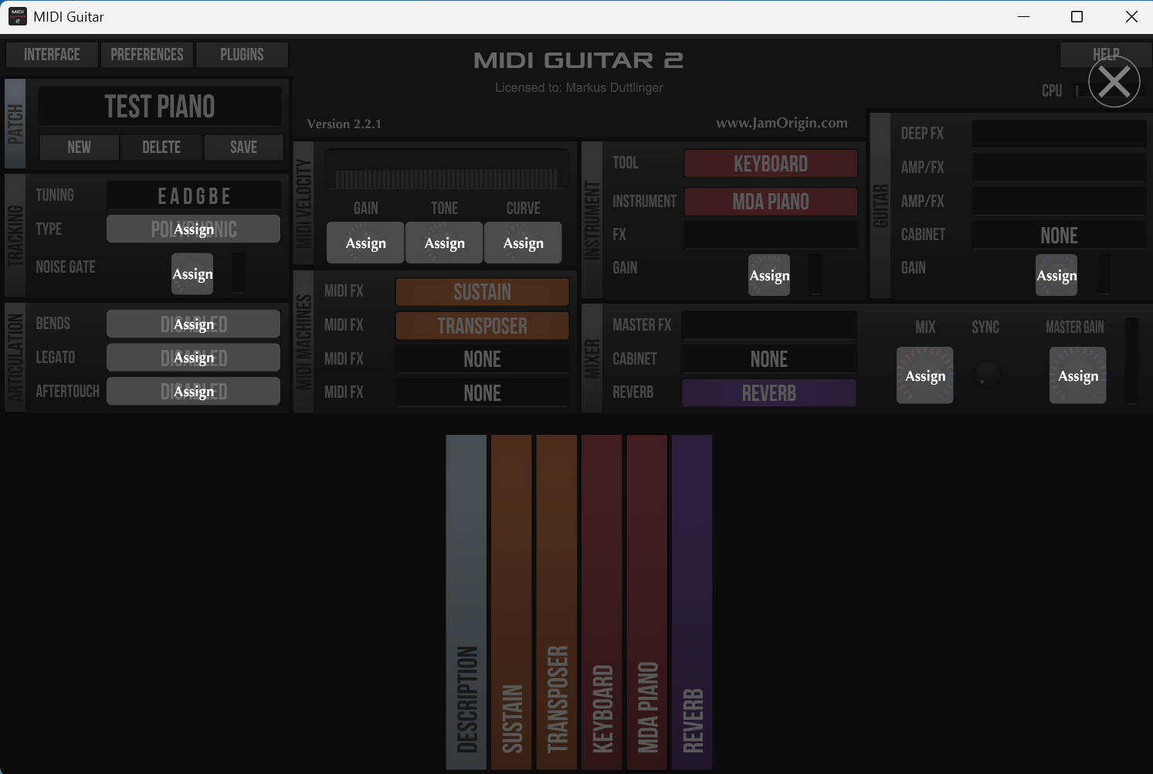This screenshot has width=1153, height=774.
Task: Assign MIDI to BENDS setting
Action: click(x=194, y=324)
